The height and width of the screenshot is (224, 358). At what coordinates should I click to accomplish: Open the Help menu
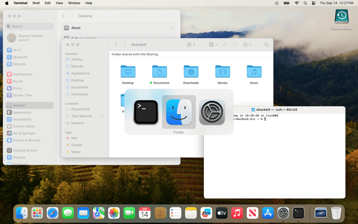tap(89, 3)
